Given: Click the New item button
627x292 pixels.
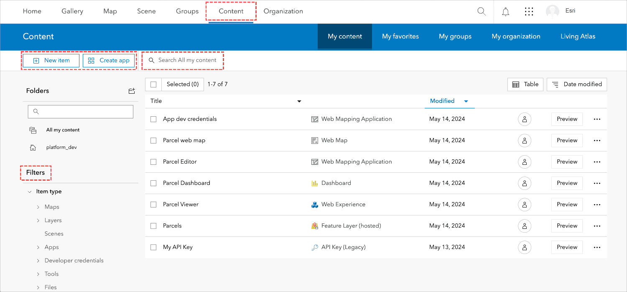Looking at the screenshot, I should coord(51,60).
